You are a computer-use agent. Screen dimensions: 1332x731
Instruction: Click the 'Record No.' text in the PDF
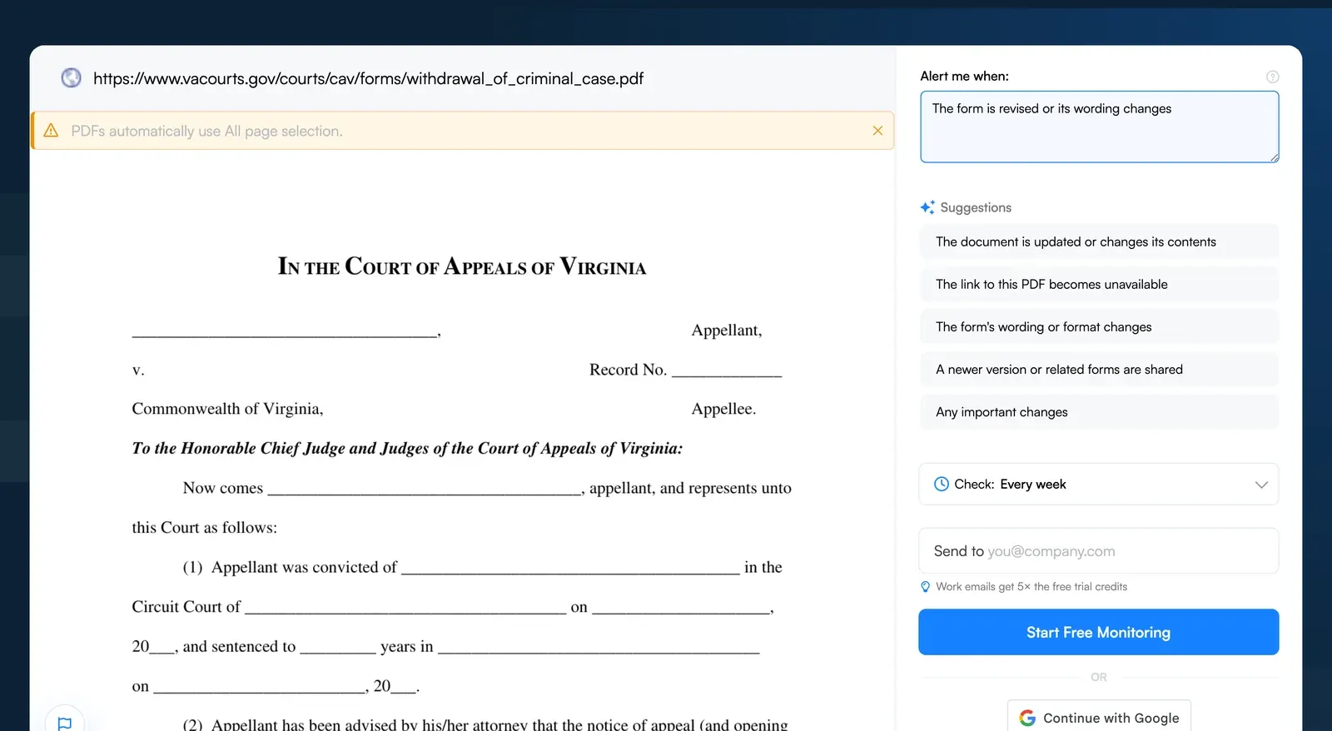click(x=628, y=370)
